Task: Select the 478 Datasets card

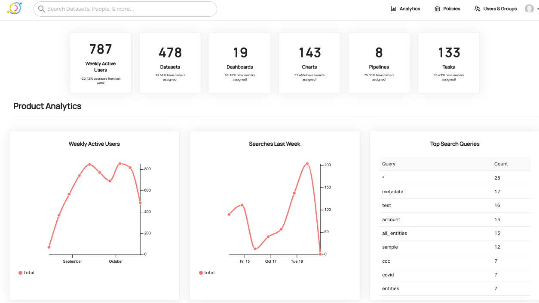Action: [x=170, y=63]
